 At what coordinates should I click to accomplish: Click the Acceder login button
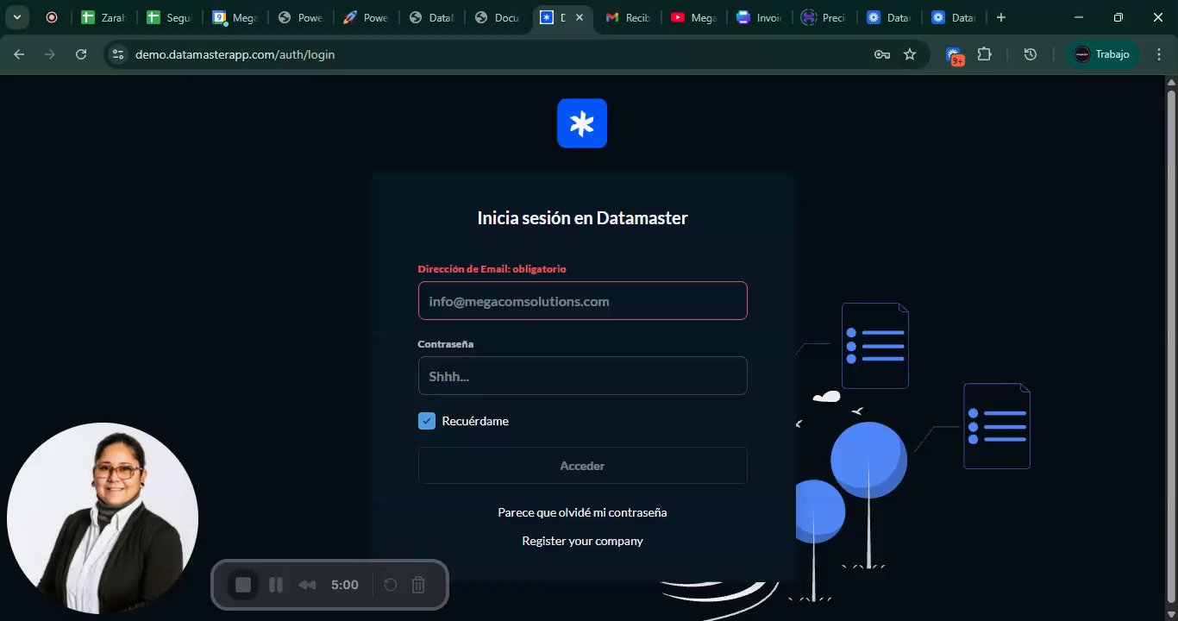coord(582,466)
